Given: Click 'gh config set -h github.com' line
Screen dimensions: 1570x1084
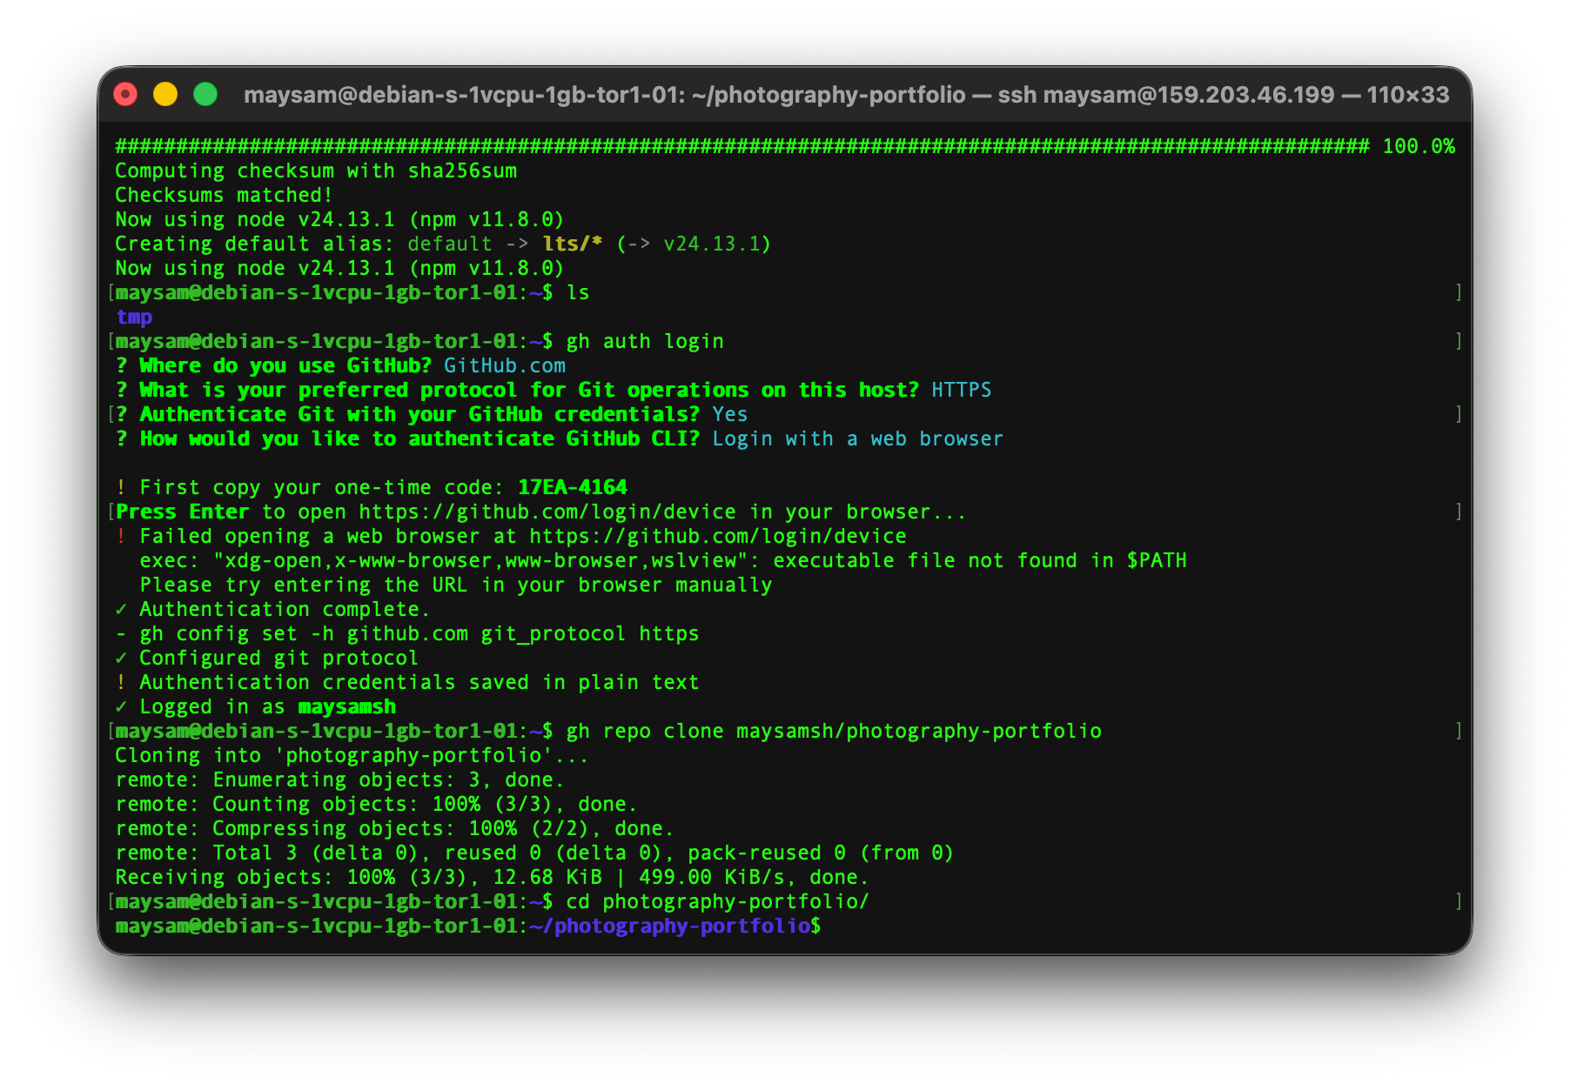Looking at the screenshot, I should tap(407, 633).
